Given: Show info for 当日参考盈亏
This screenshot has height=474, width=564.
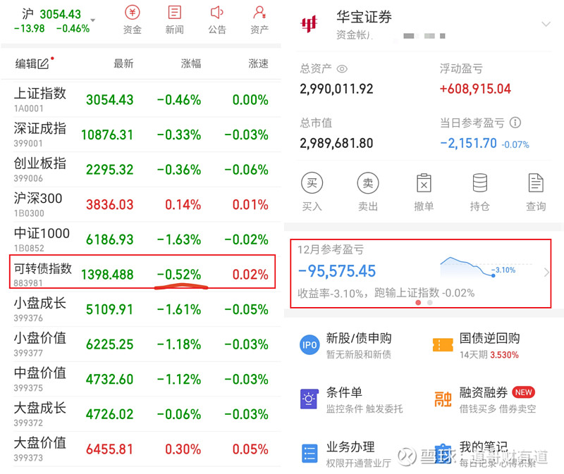Looking at the screenshot, I should tap(515, 123).
